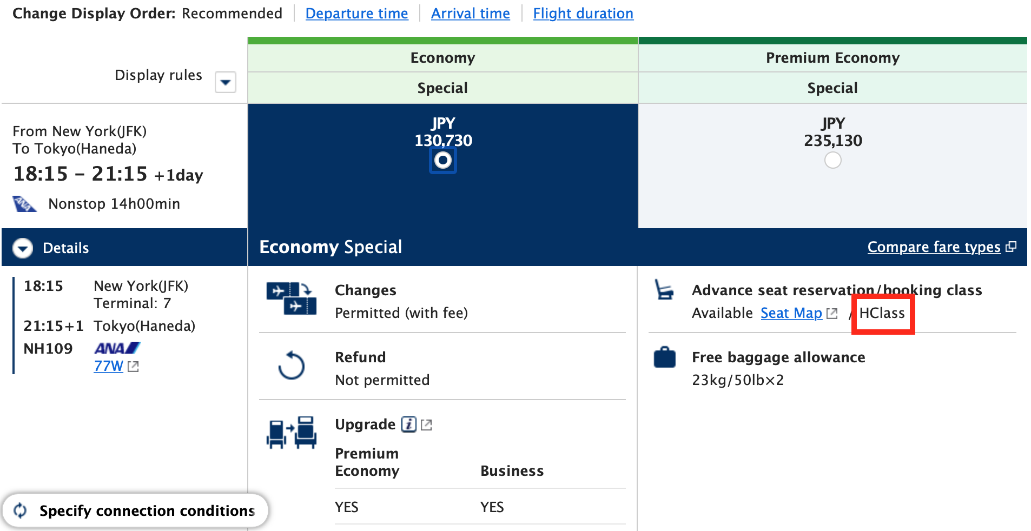Open the Seat Map link
The image size is (1031, 531).
pyautogui.click(x=790, y=313)
